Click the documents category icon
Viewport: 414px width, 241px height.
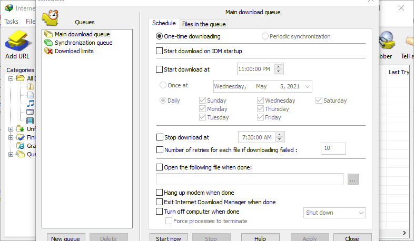tap(31, 95)
